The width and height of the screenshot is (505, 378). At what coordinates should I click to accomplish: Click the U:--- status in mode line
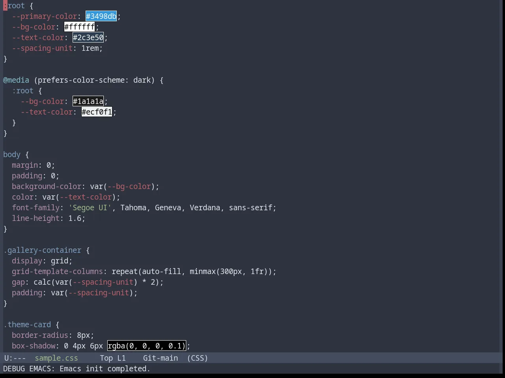click(x=15, y=358)
